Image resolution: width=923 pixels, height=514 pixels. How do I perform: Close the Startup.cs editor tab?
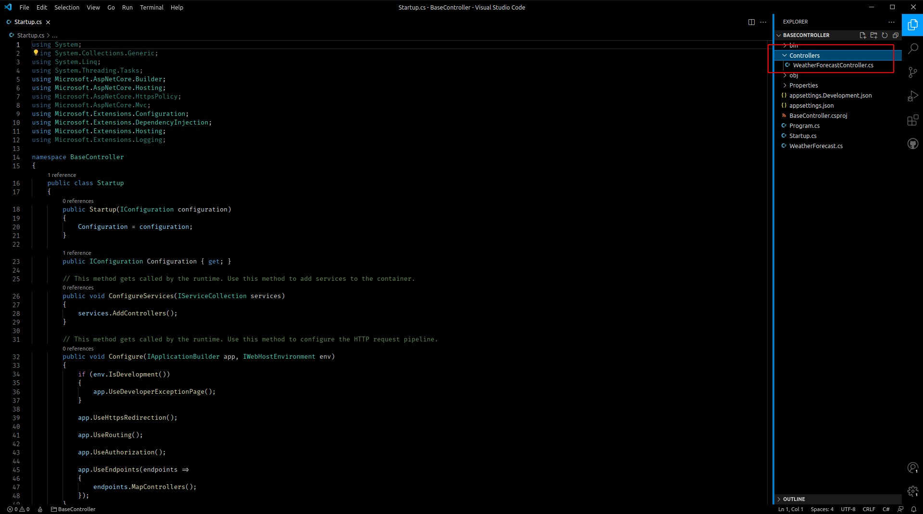48,22
